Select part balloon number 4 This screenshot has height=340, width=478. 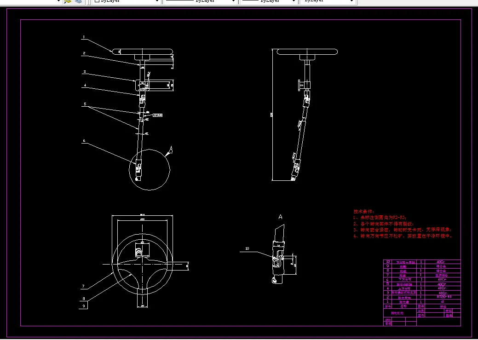click(x=85, y=86)
